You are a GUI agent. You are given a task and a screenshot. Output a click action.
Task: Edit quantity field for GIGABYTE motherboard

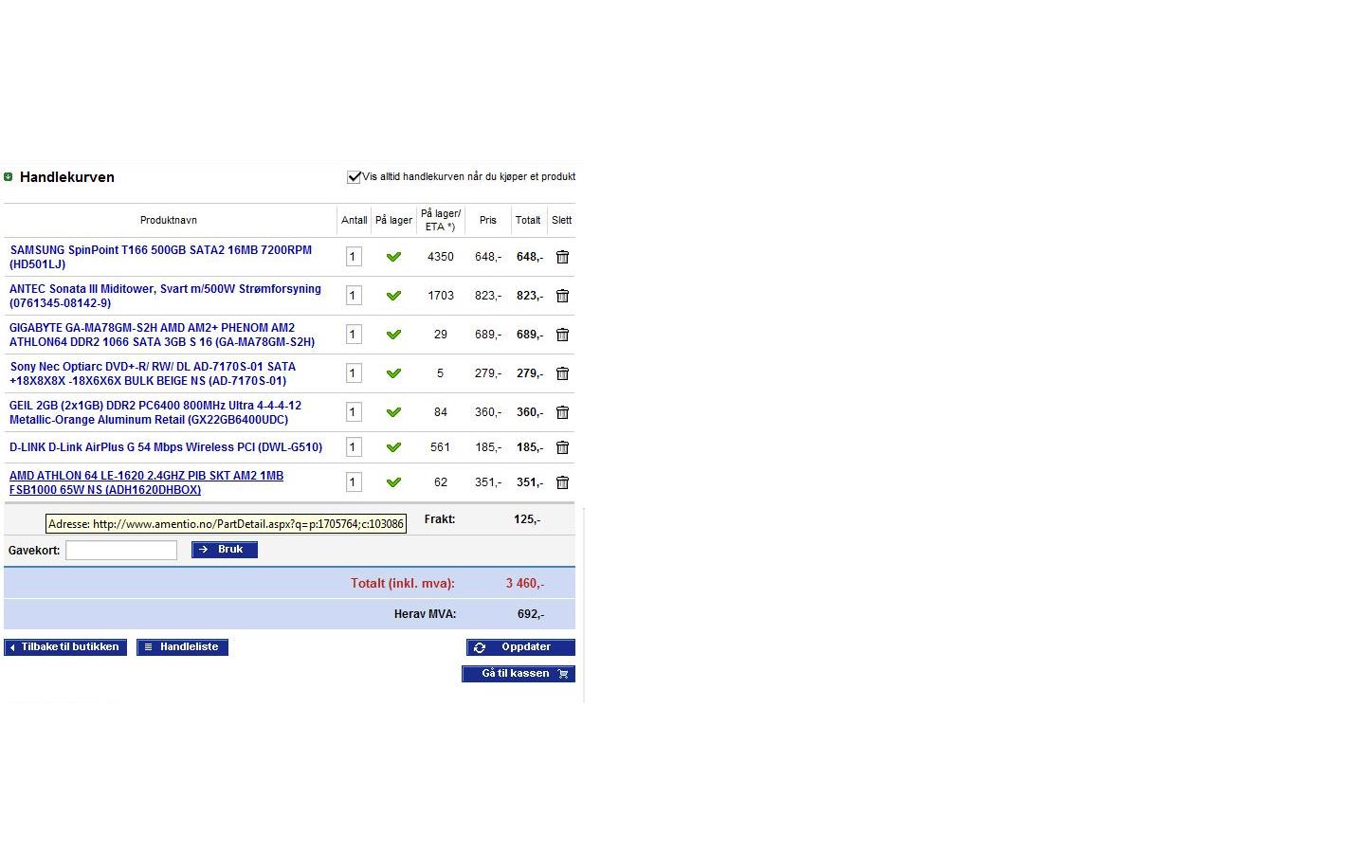(354, 335)
